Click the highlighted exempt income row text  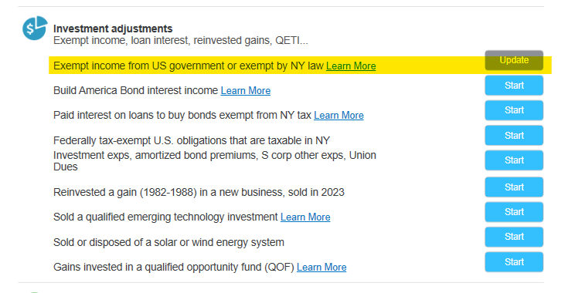(x=188, y=66)
